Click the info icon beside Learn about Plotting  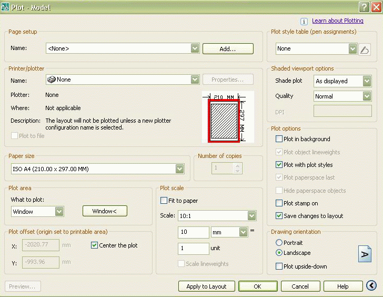coord(304,22)
